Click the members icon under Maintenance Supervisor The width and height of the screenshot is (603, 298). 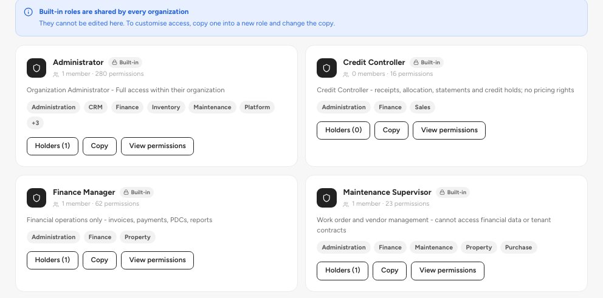[x=346, y=205]
